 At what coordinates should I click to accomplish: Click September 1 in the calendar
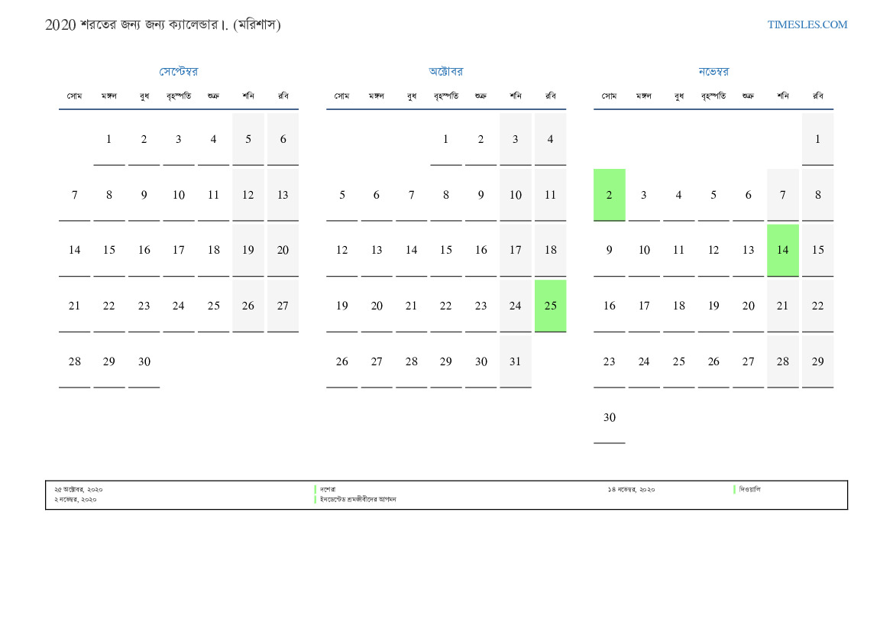(109, 139)
